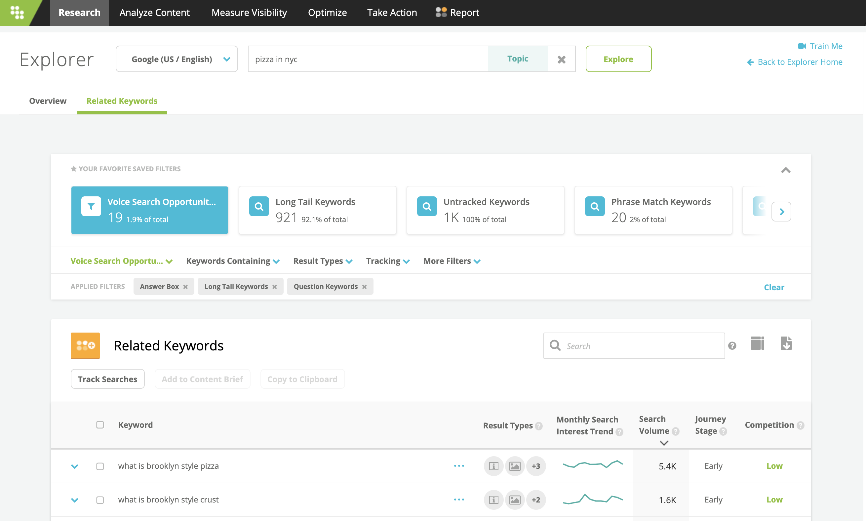This screenshot has height=521, width=866.
Task: Open the Google (US / English) dropdown
Action: coord(177,59)
